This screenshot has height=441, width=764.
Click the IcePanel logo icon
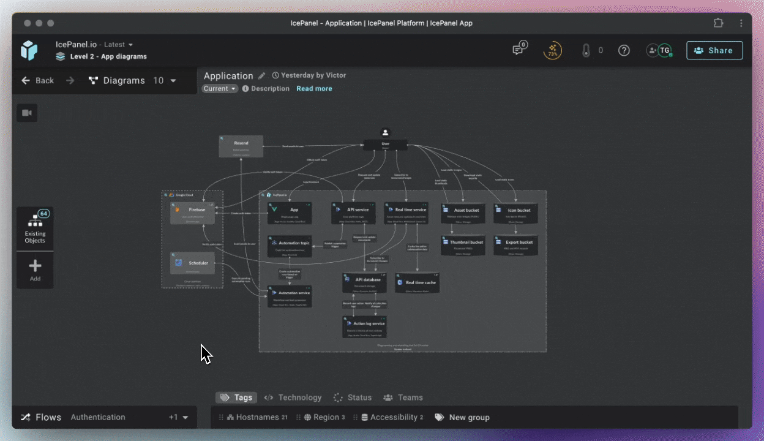[x=29, y=50]
